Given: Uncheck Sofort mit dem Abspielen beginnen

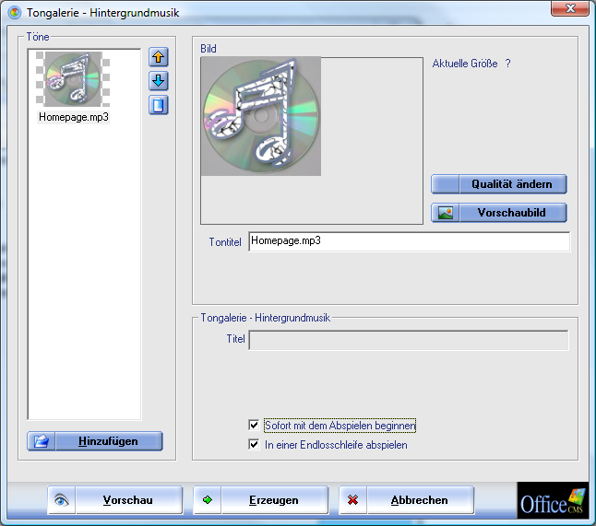Looking at the screenshot, I should click(254, 425).
